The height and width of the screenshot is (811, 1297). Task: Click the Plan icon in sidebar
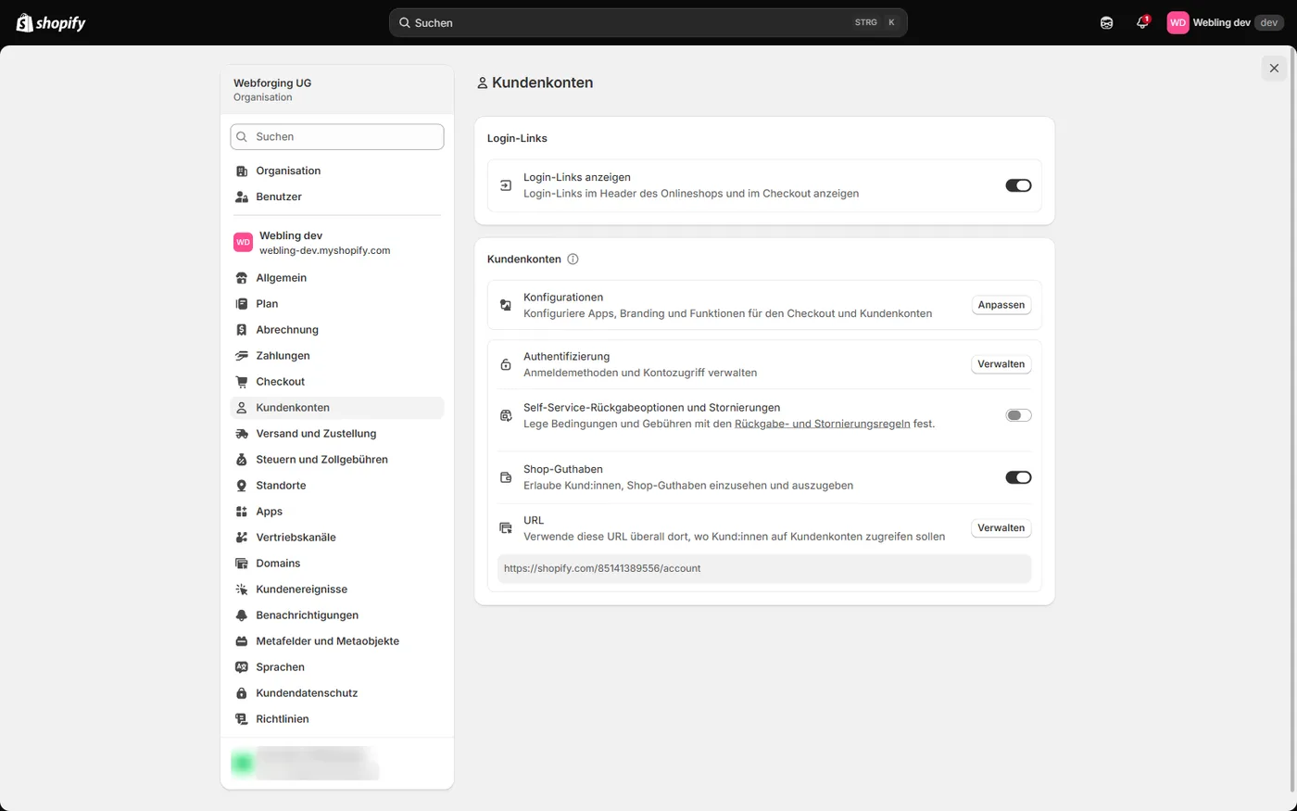pos(242,304)
